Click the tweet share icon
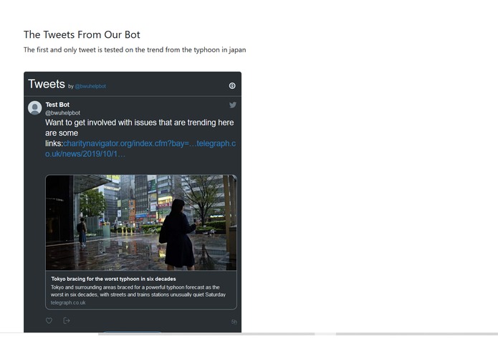The image size is (498, 354). (67, 320)
